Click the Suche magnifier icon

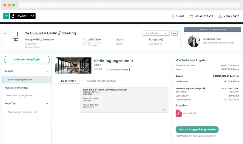pos(172,16)
